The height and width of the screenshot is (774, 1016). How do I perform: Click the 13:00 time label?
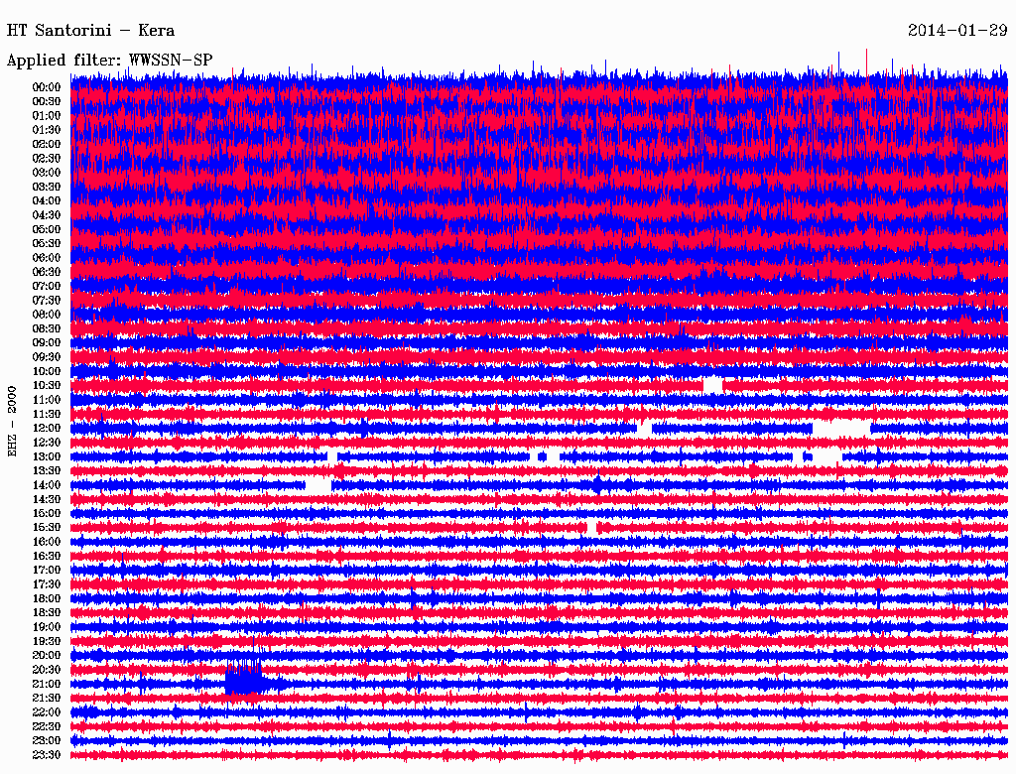pyautogui.click(x=47, y=456)
